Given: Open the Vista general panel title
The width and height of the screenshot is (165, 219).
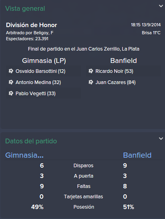Looking at the screenshot, I should (x=25, y=8).
